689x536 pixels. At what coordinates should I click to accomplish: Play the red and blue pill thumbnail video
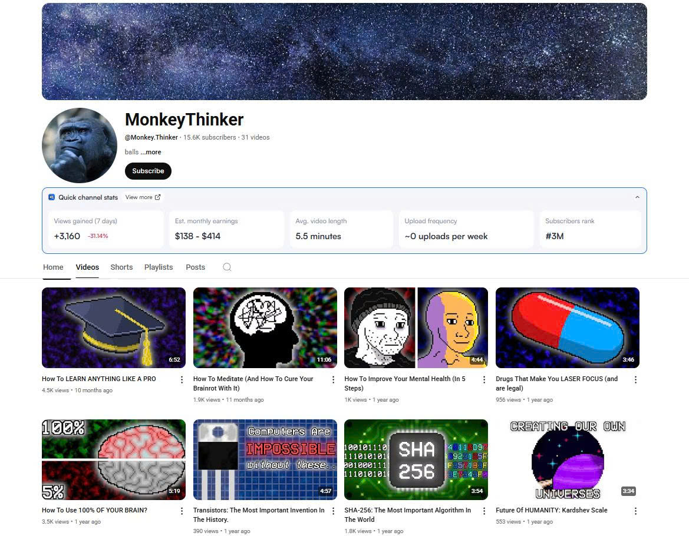coord(567,327)
